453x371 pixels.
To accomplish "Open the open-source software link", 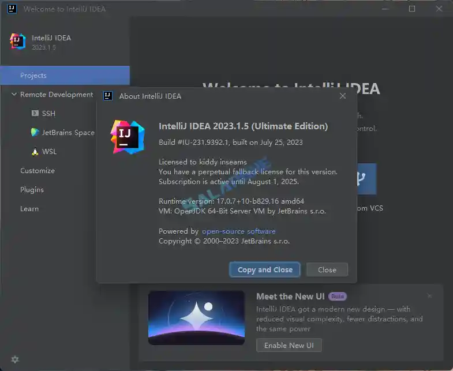I will [x=239, y=231].
